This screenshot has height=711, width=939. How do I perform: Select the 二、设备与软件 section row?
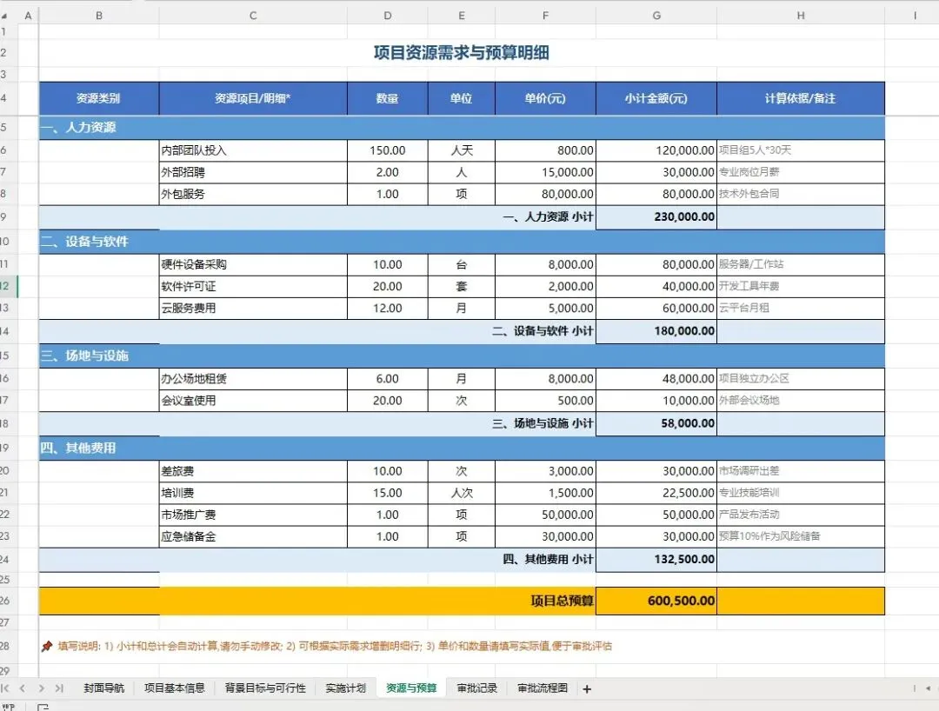coord(462,242)
